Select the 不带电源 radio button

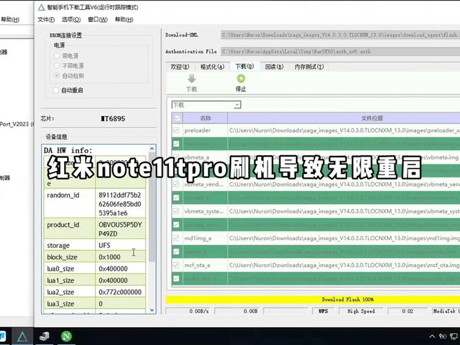coord(57,66)
